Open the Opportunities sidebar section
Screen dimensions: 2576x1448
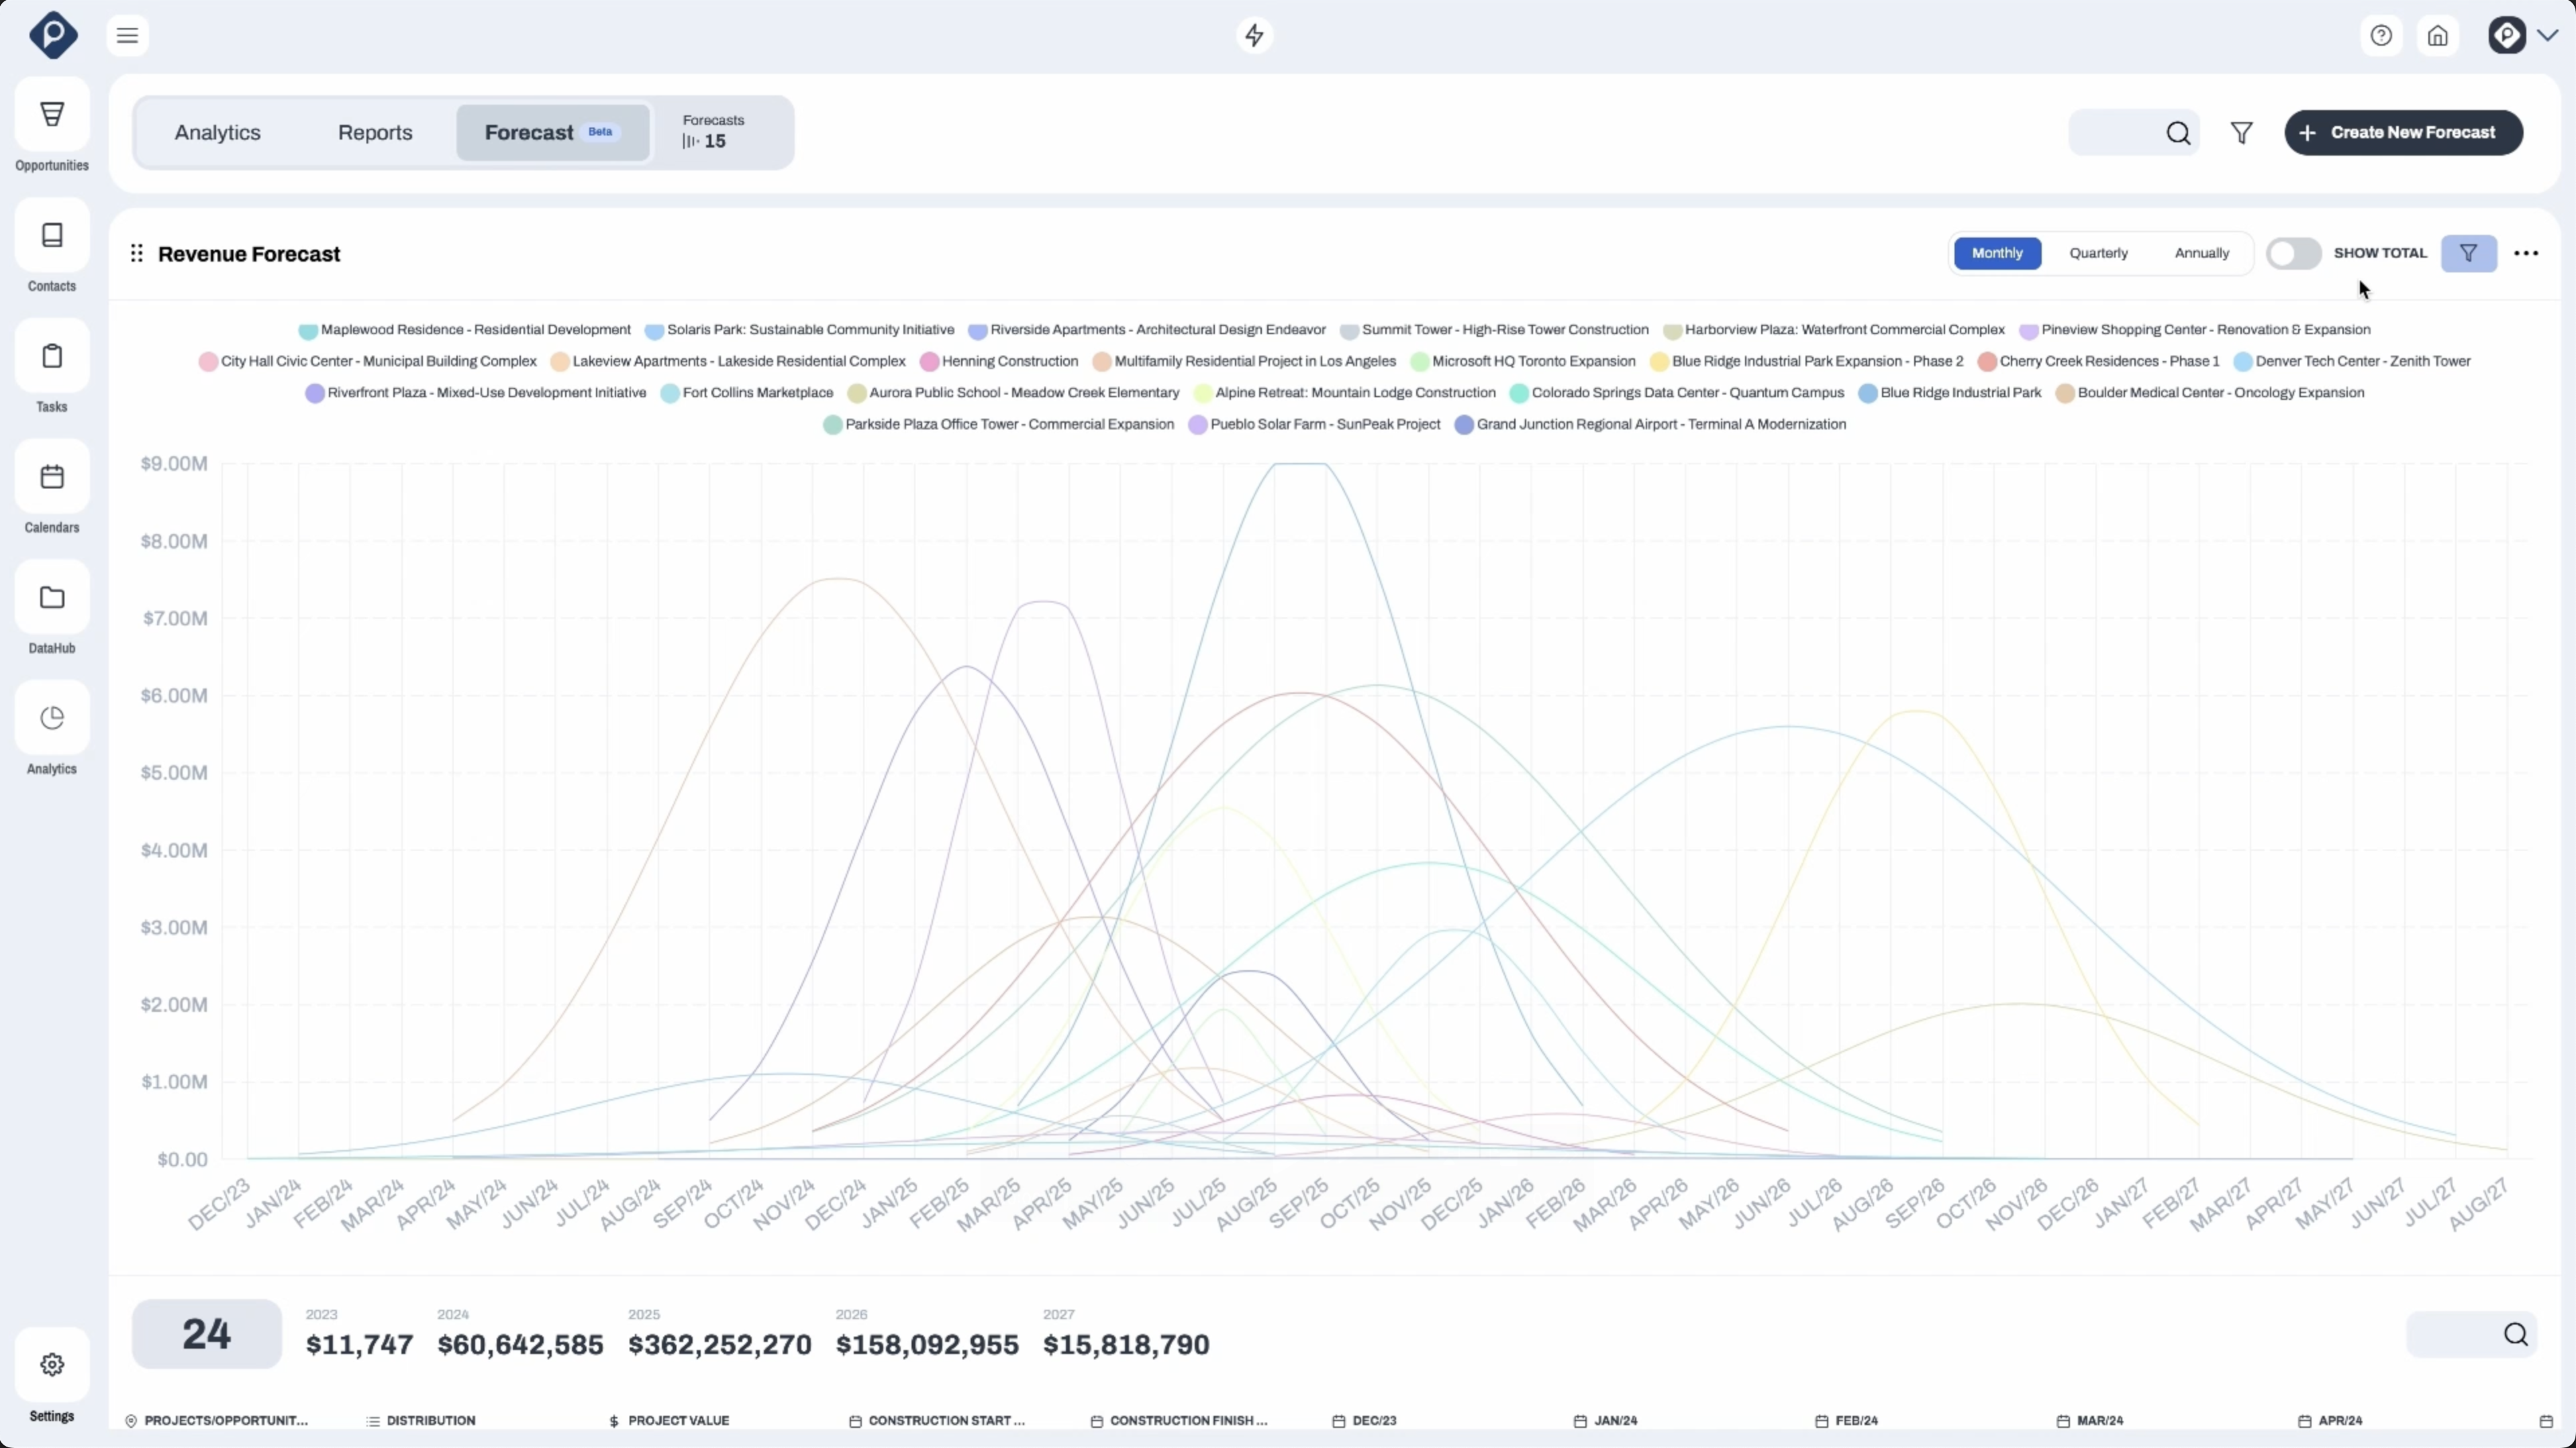point(52,114)
